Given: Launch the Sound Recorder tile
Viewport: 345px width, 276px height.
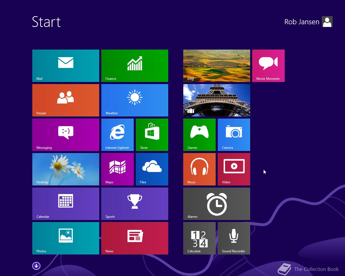Looking at the screenshot, I should pyautogui.click(x=234, y=238).
